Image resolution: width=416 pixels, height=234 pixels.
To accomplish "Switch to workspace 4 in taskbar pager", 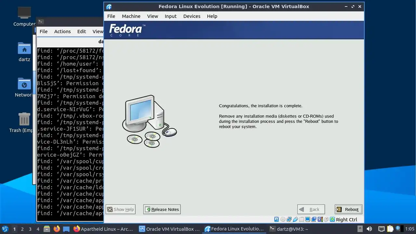I will coord(38,229).
